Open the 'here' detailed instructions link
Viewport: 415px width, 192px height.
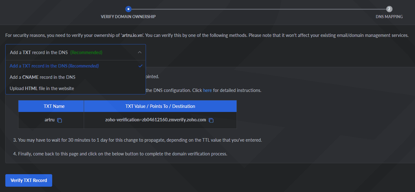click(207, 90)
